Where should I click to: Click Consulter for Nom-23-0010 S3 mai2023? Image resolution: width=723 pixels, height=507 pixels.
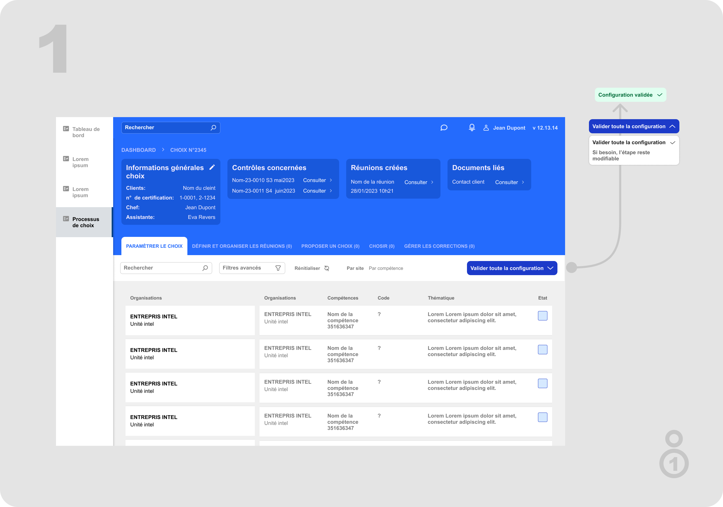click(x=314, y=180)
